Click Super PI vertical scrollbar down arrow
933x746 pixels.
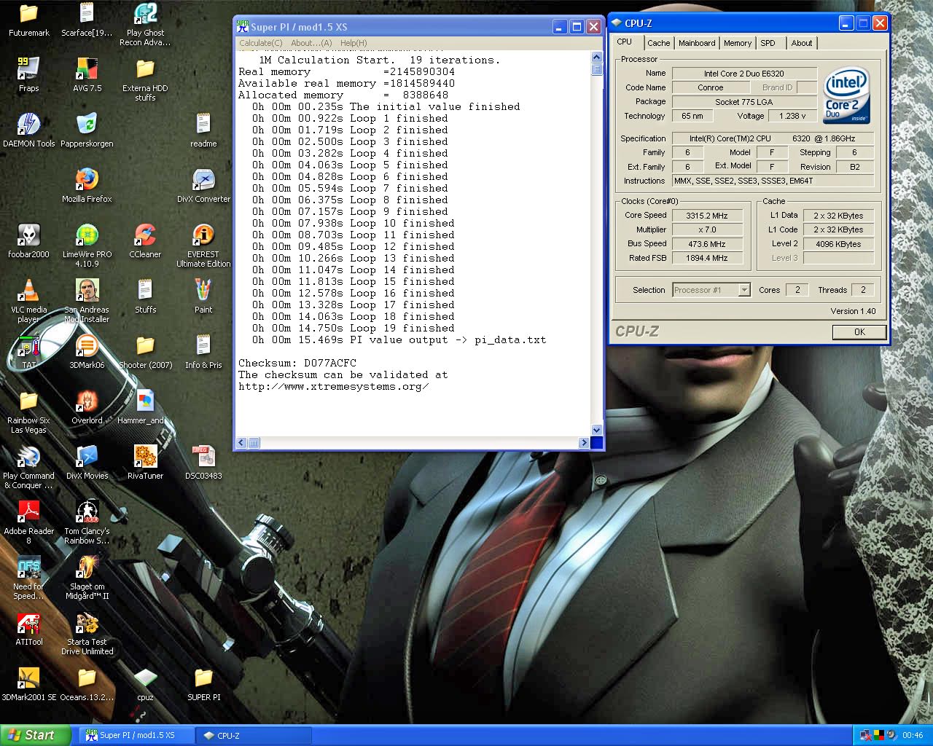click(597, 430)
